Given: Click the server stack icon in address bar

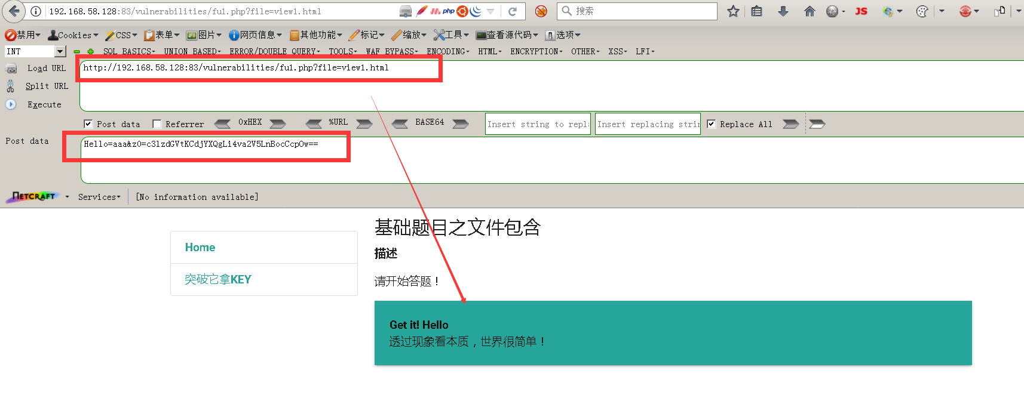Looking at the screenshot, I should (x=406, y=11).
